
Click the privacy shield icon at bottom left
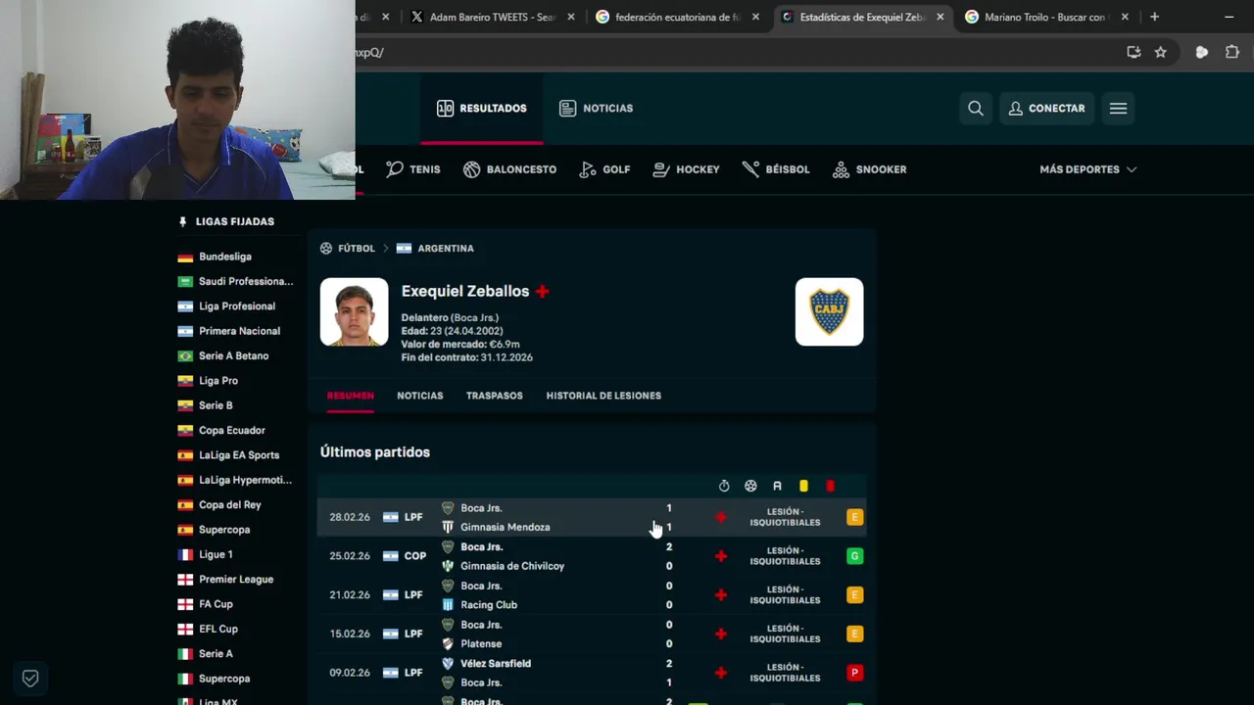[x=30, y=678]
